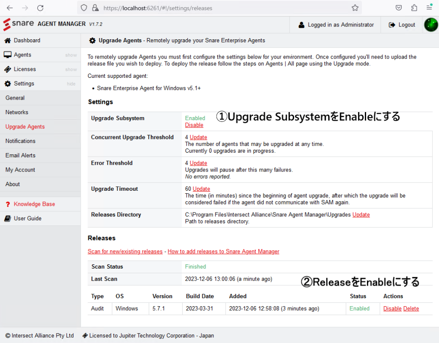The height and width of the screenshot is (343, 439).
Task: Click the Knowledge Base question mark icon
Action: (8, 204)
